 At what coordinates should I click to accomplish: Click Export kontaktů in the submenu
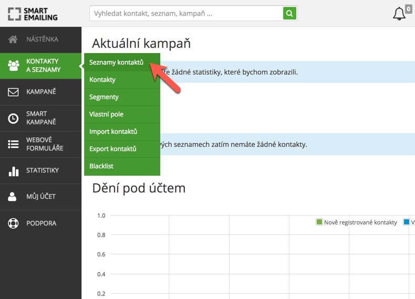pyautogui.click(x=113, y=149)
